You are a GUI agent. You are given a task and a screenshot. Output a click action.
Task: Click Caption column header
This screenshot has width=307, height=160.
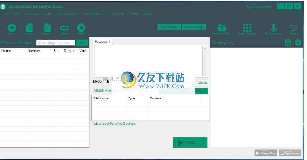174,99
